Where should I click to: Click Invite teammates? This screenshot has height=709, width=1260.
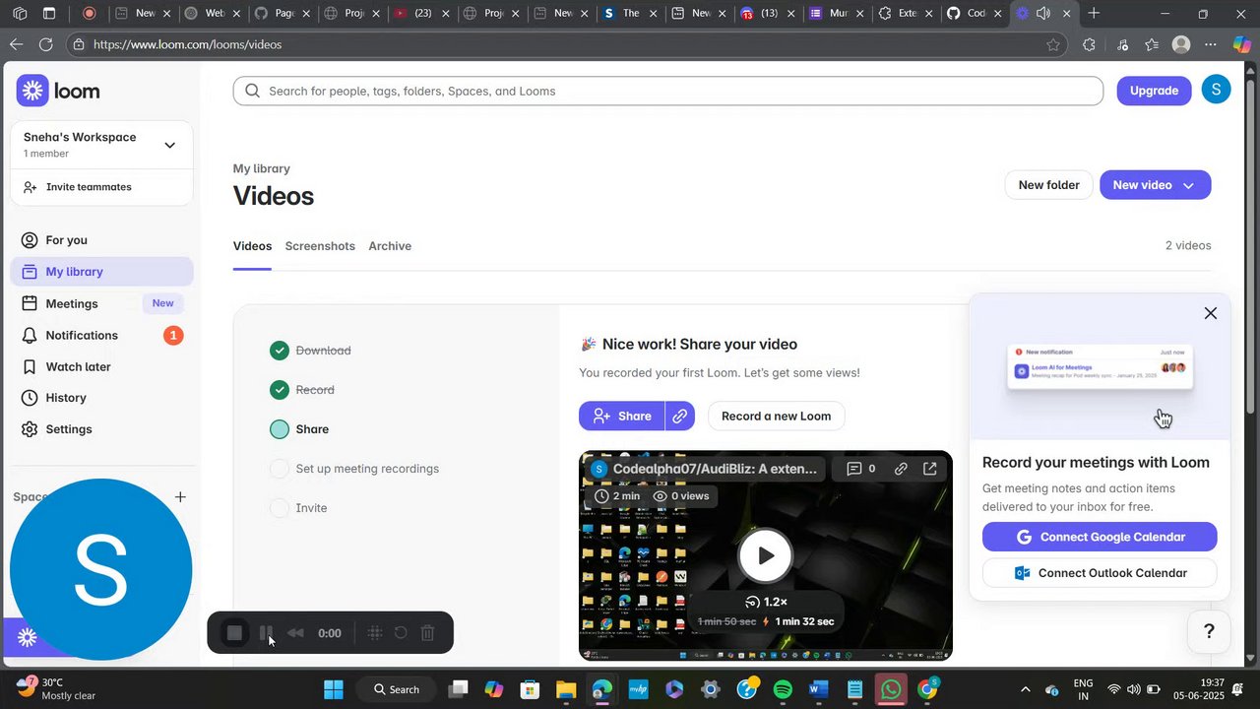click(101, 187)
